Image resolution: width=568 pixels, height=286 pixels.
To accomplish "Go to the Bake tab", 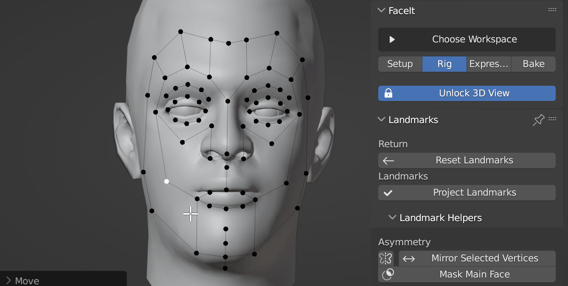I will [533, 64].
